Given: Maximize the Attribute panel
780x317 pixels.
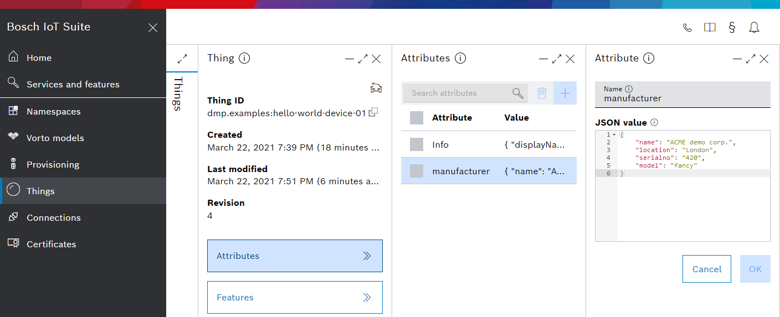Looking at the screenshot, I should click(x=751, y=59).
